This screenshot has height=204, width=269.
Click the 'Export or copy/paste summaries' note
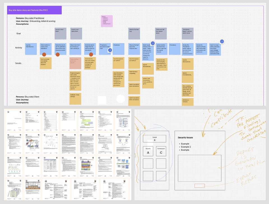click(x=215, y=49)
